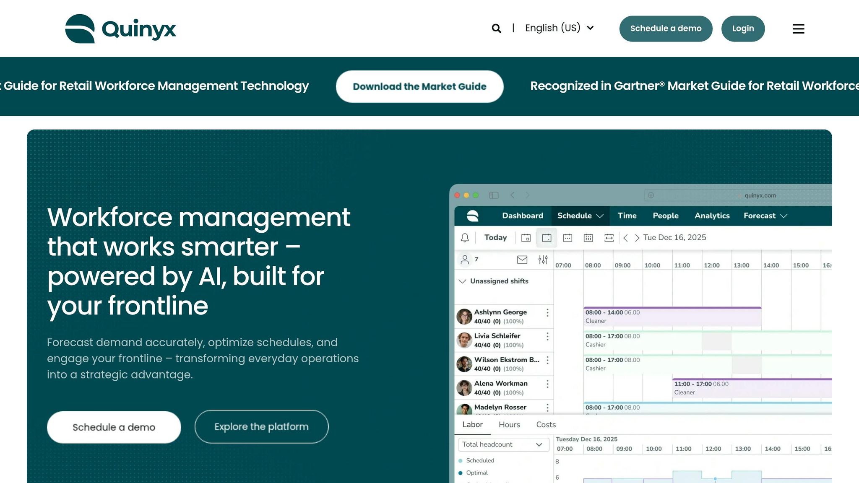Open the Time menu item
The width and height of the screenshot is (859, 483).
[x=627, y=216]
